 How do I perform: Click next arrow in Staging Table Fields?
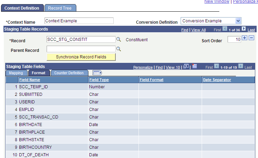click(241, 66)
